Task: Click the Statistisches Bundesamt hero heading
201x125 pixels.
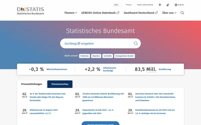Action: [100, 31]
